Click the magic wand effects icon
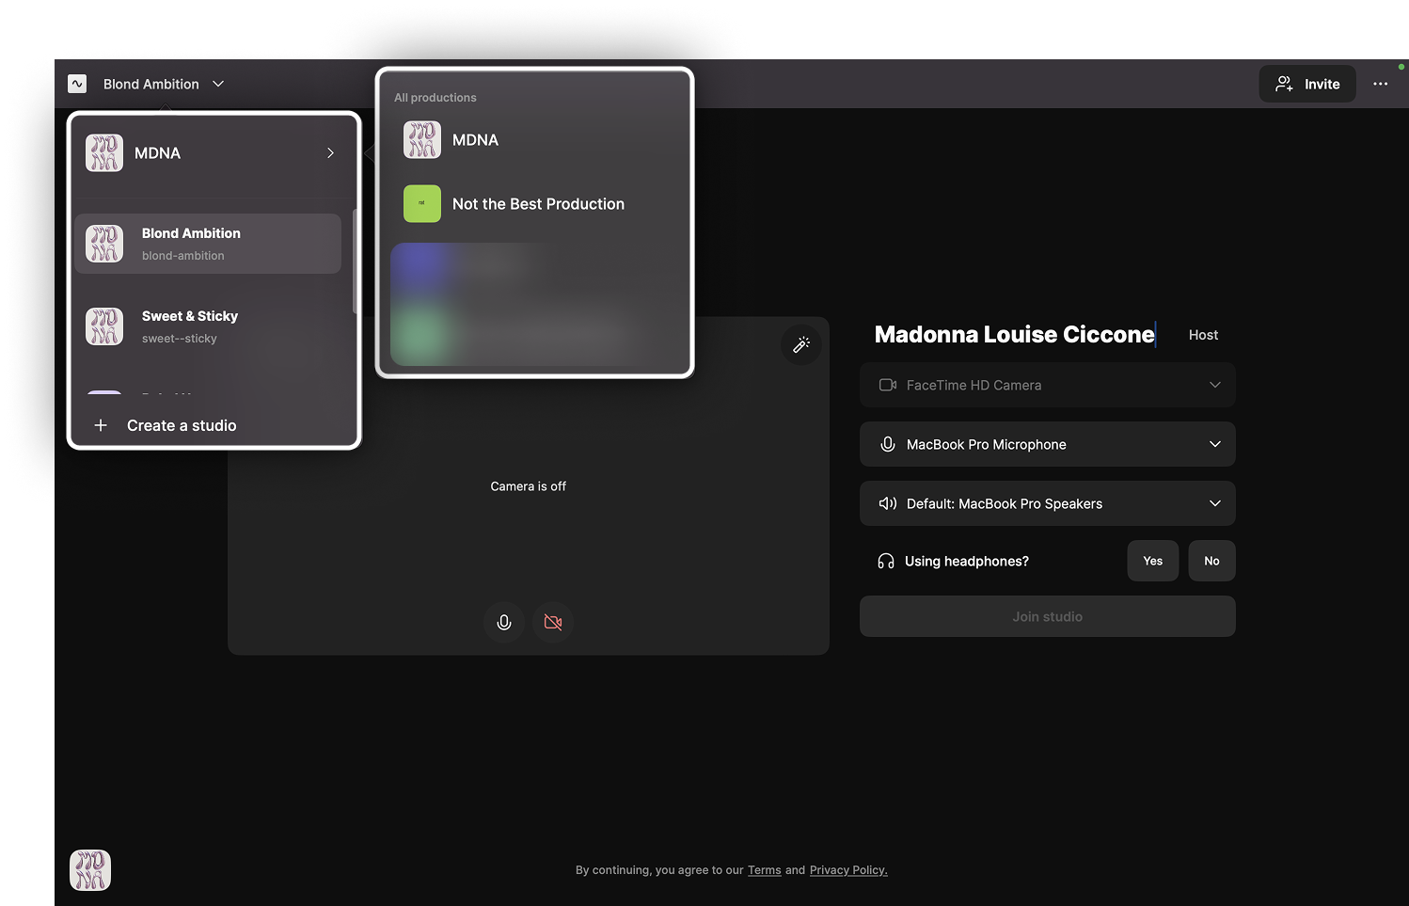Screen dimensions: 1409x906 (801, 345)
